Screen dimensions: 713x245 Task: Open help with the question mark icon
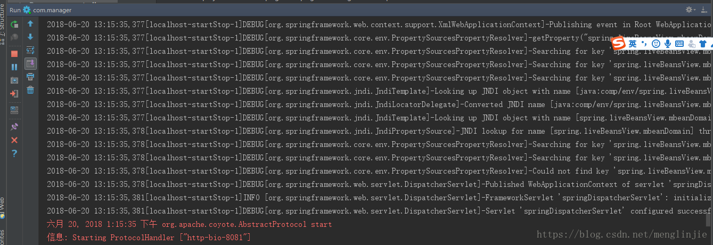(14, 153)
